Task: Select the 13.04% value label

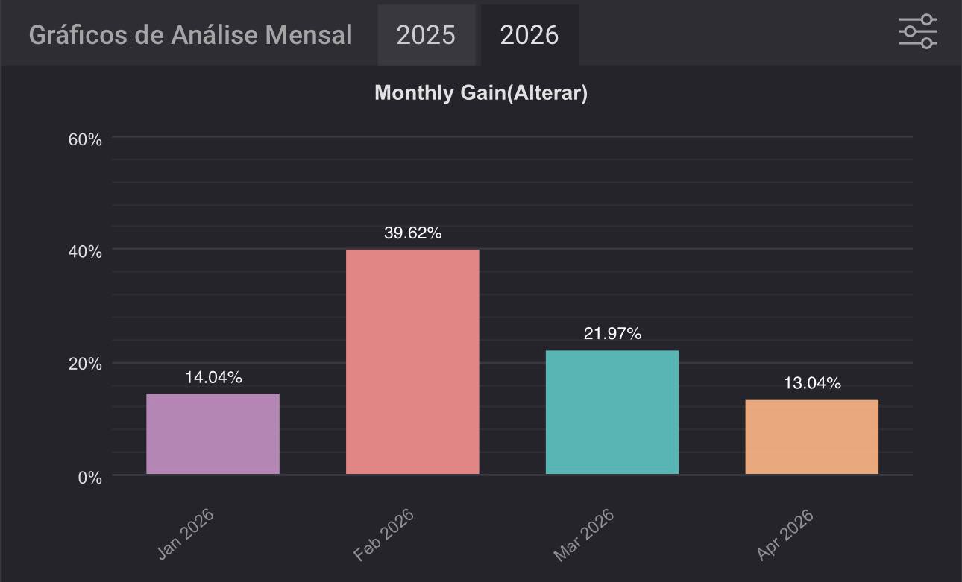Action: 812,383
